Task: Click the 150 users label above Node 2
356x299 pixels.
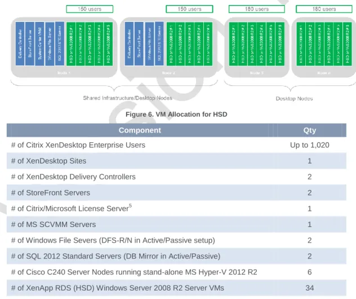Action: [x=189, y=9]
